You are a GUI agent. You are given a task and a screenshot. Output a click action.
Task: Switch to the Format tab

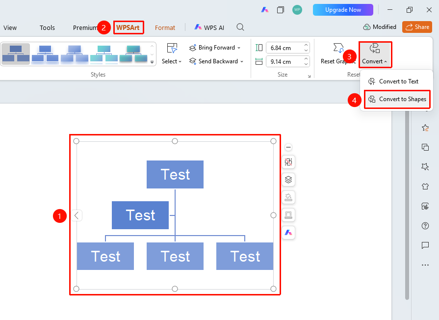click(165, 28)
